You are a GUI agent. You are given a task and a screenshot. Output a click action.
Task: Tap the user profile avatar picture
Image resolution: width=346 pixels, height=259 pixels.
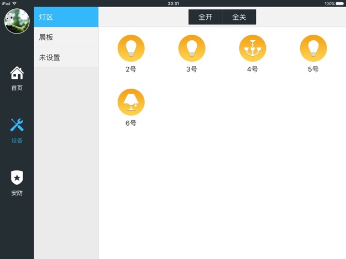pyautogui.click(x=17, y=21)
